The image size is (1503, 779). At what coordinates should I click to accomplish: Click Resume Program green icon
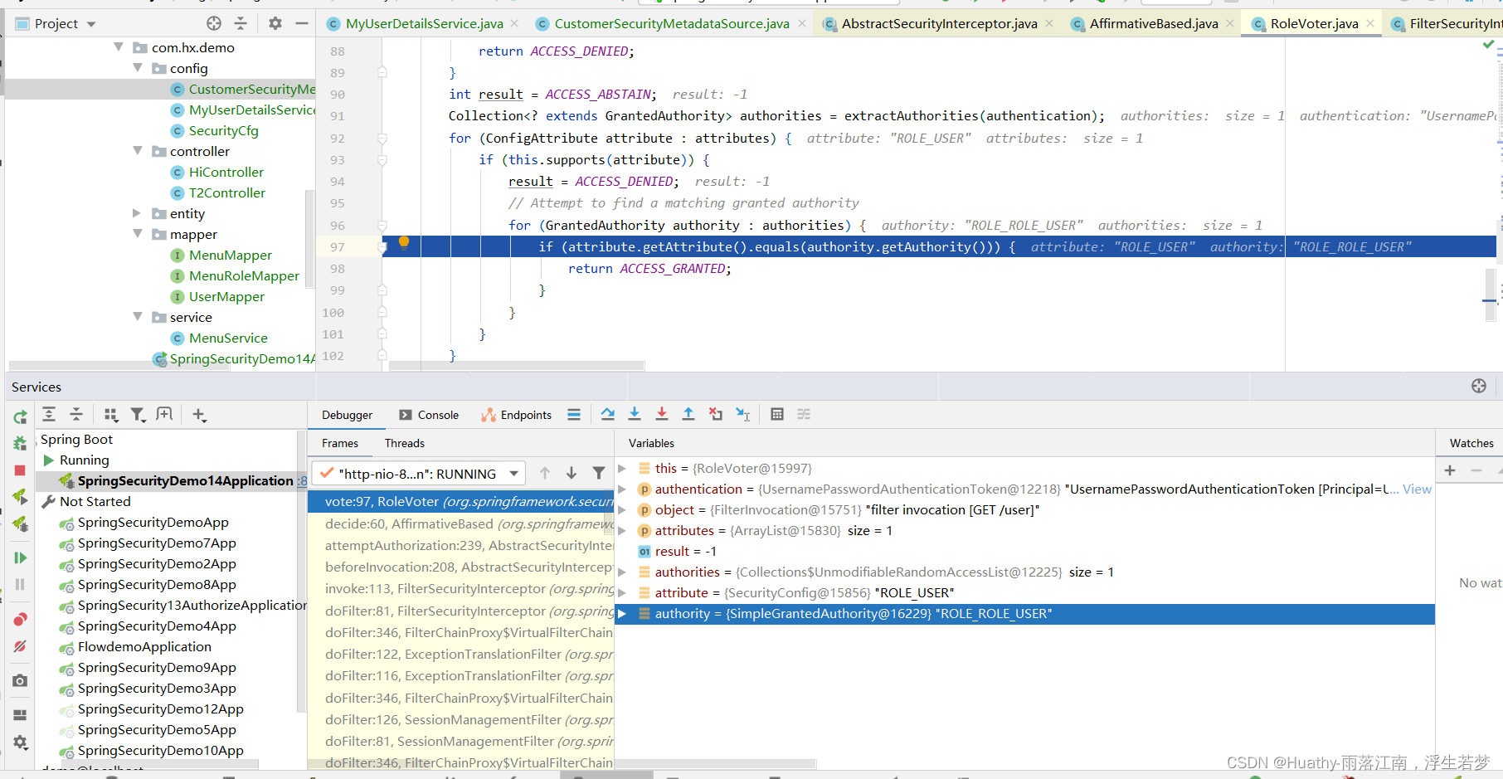(20, 557)
